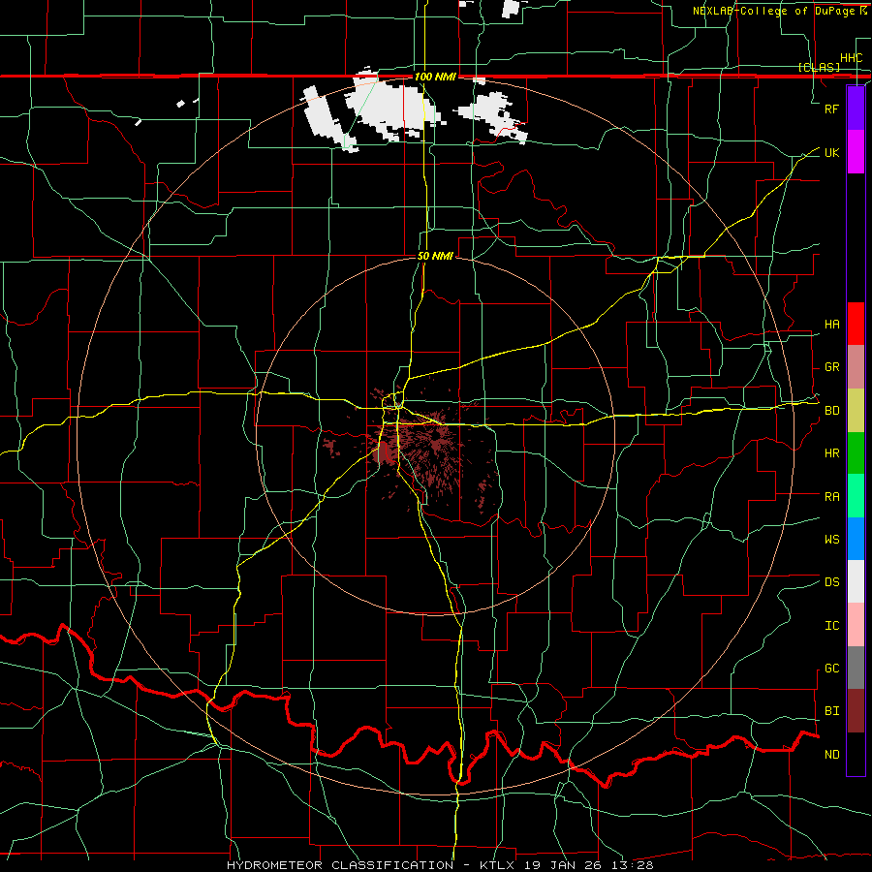
Task: Click the 100 NMI range ring label
Action: pos(435,77)
